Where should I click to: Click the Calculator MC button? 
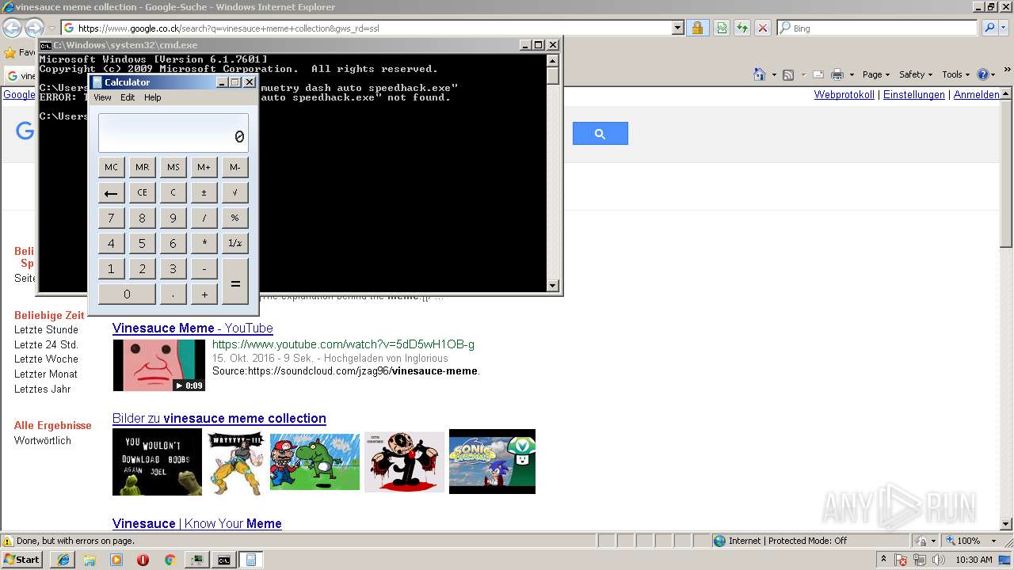(x=111, y=167)
